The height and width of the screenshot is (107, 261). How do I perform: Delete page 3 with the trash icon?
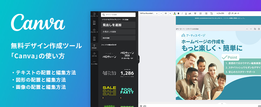[259, 29]
